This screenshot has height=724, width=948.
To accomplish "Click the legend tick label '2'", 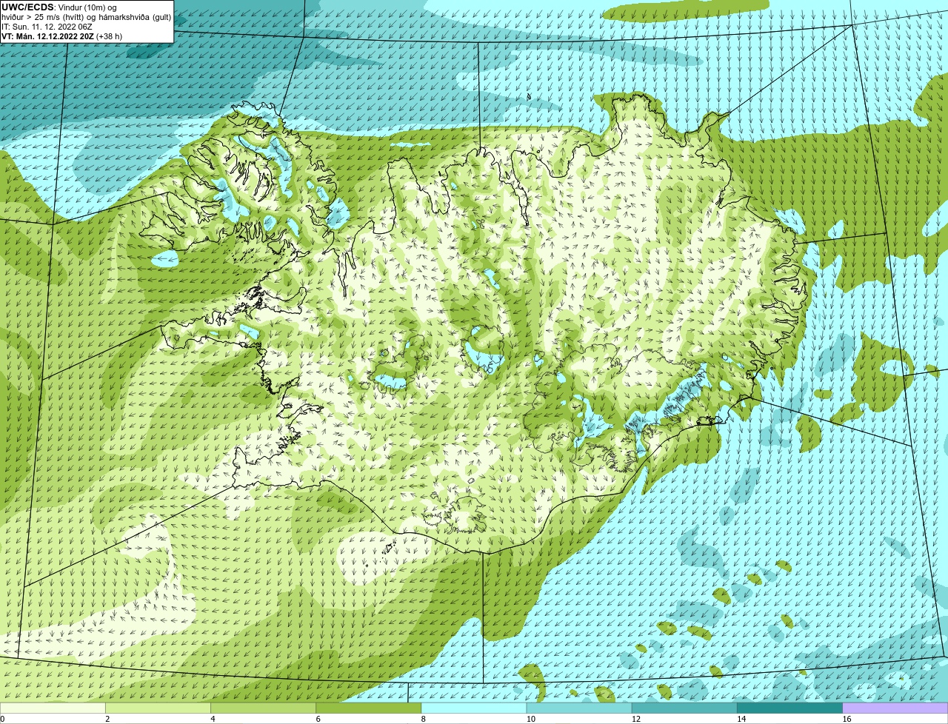I will coord(107,719).
